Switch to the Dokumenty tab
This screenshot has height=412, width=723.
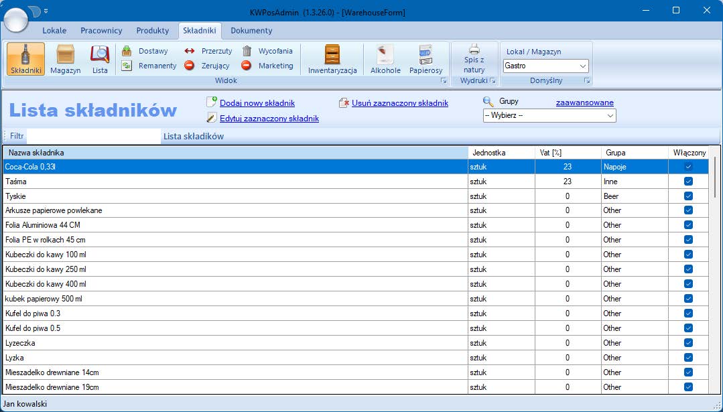click(x=251, y=30)
